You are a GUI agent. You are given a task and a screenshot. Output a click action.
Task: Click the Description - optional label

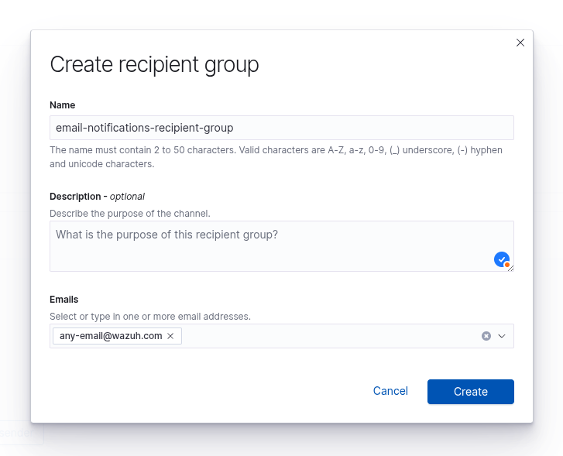(x=97, y=197)
